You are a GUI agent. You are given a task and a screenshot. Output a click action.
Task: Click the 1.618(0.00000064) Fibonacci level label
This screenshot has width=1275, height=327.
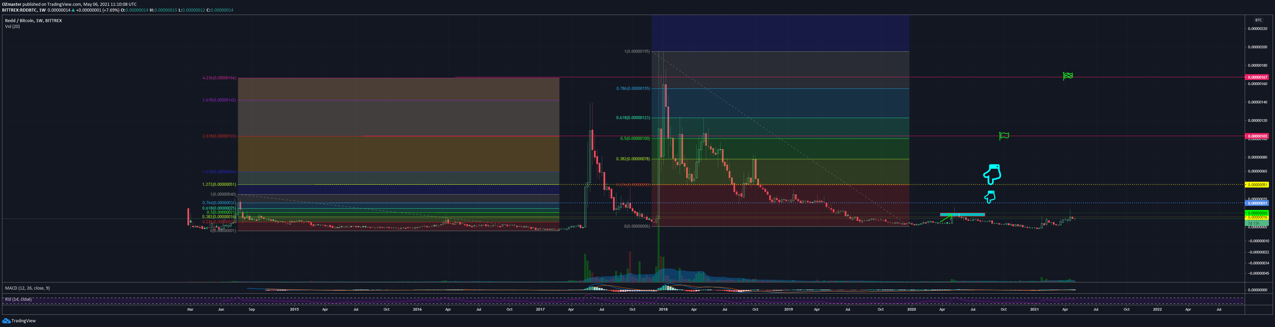pyautogui.click(x=219, y=172)
